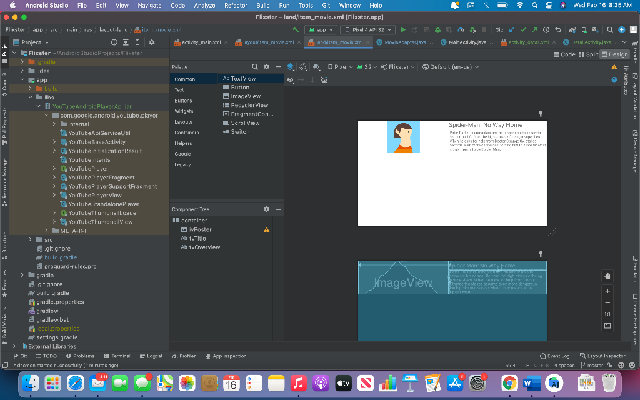Toggle view options eye icon
The height and width of the screenshot is (400, 640).
(x=291, y=80)
